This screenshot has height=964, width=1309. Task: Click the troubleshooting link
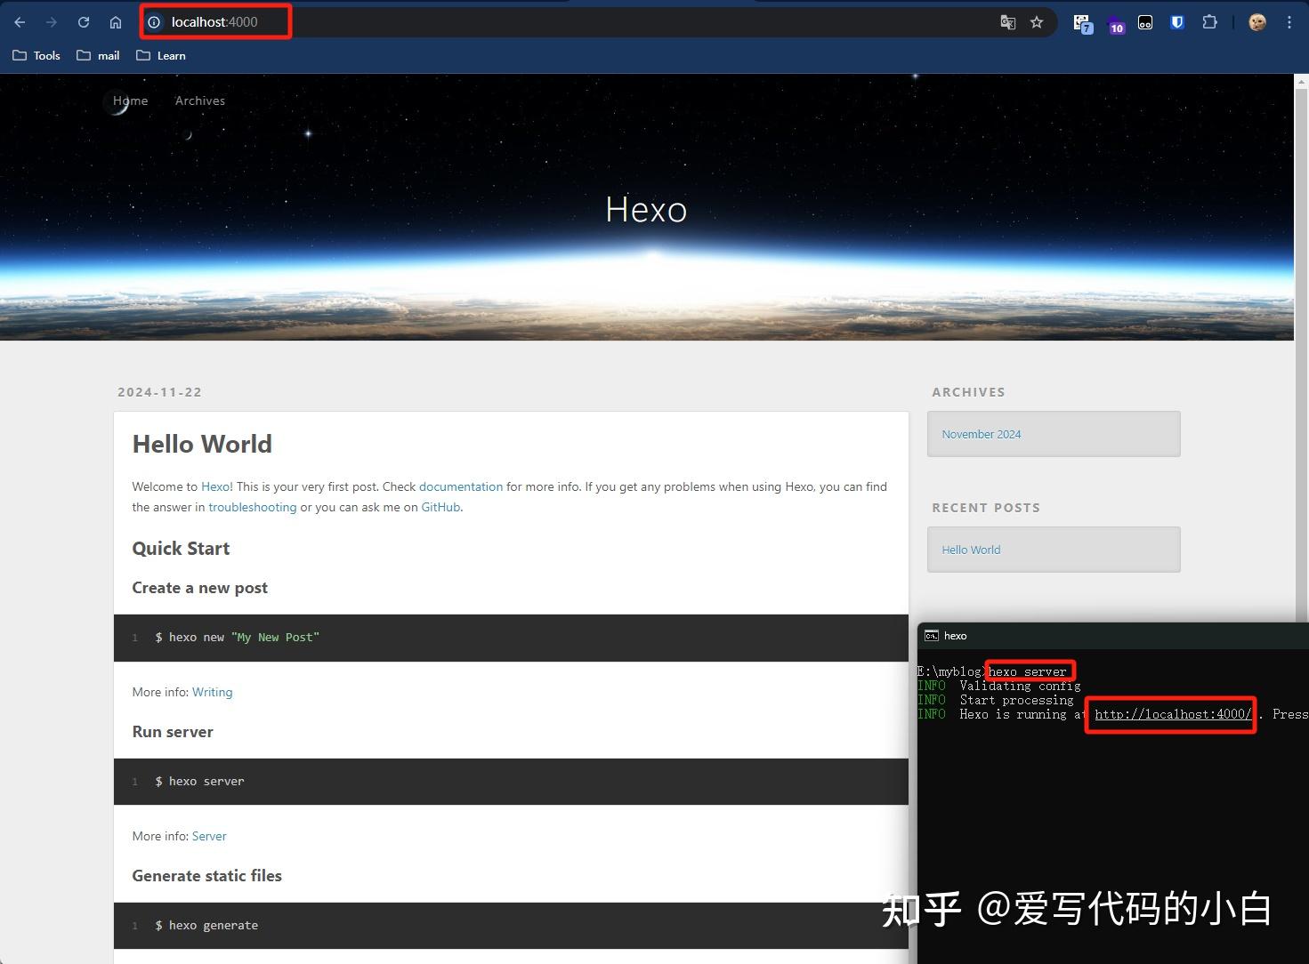pos(252,507)
